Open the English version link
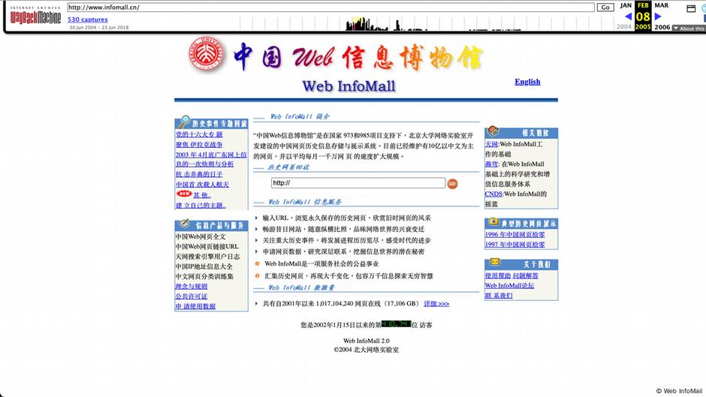706x397 pixels. (x=527, y=82)
